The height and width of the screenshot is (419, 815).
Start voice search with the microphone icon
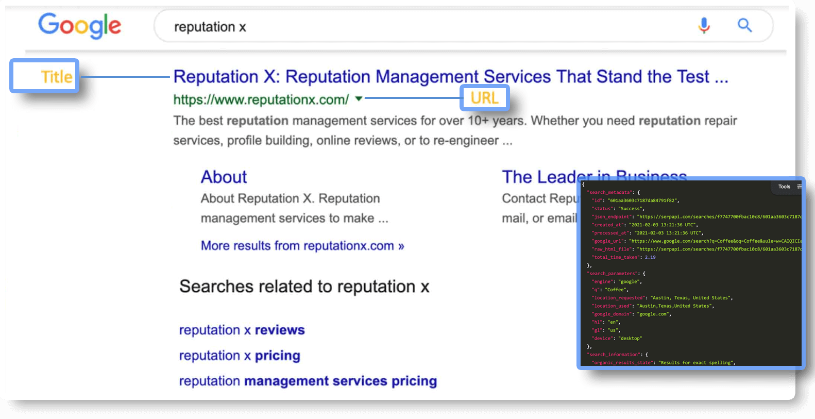(x=704, y=25)
